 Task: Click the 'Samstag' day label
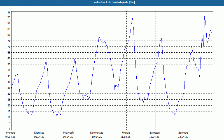tap(155, 133)
